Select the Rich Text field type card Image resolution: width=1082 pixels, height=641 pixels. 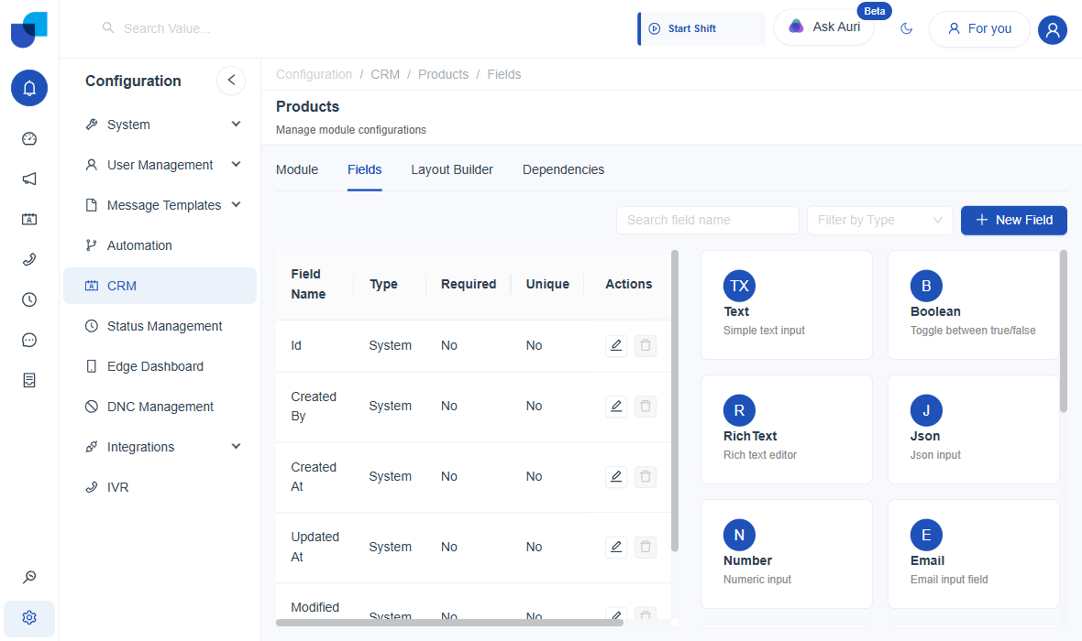coord(787,429)
